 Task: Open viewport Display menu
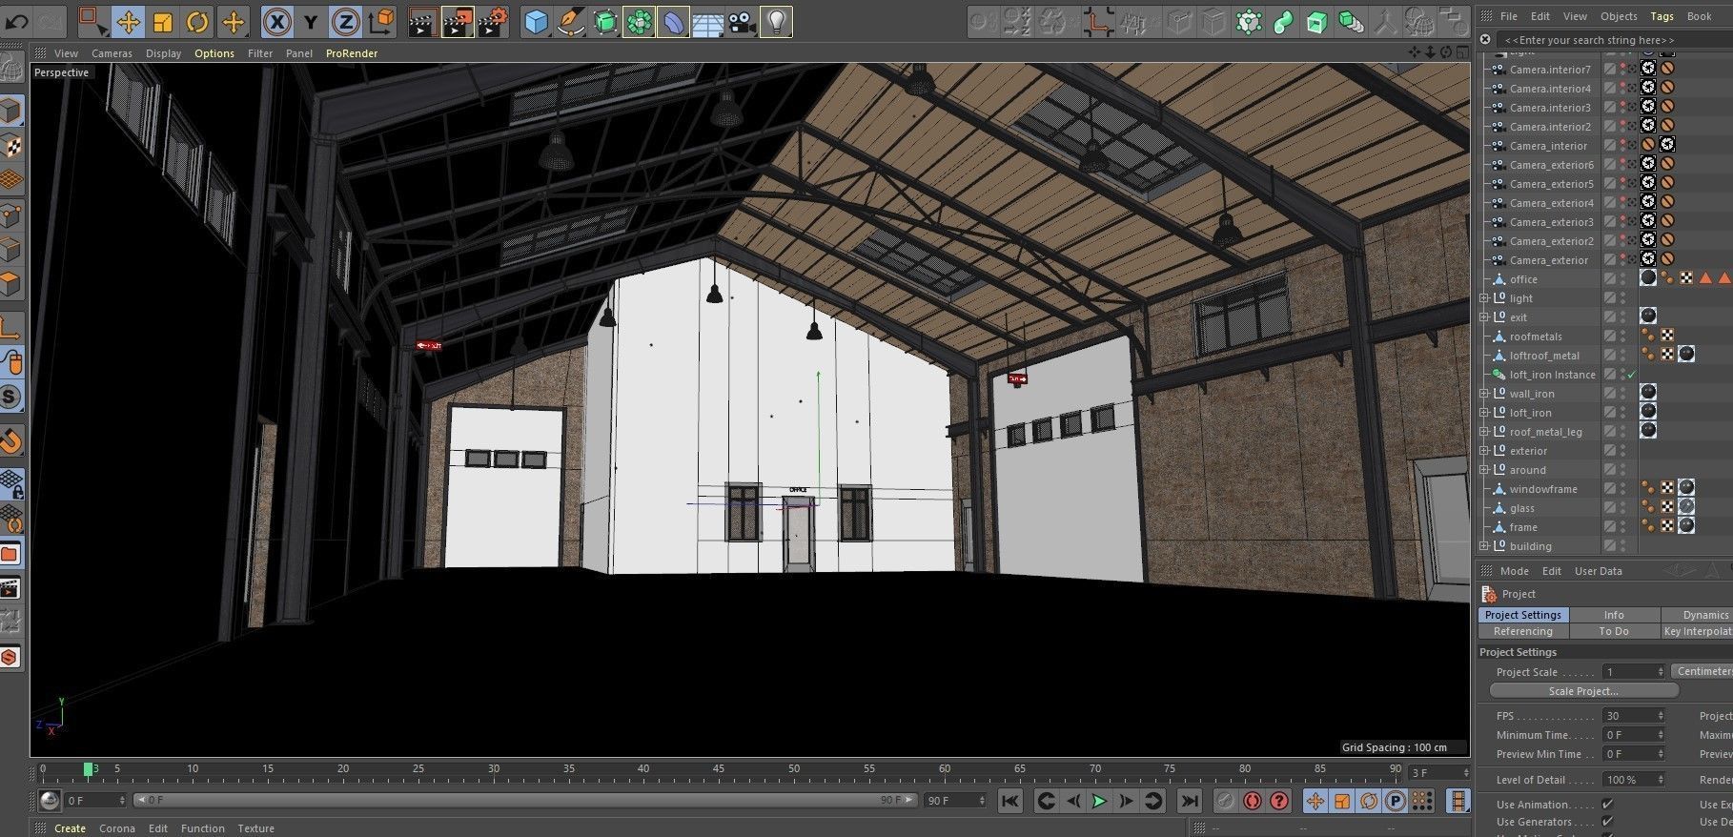[163, 53]
